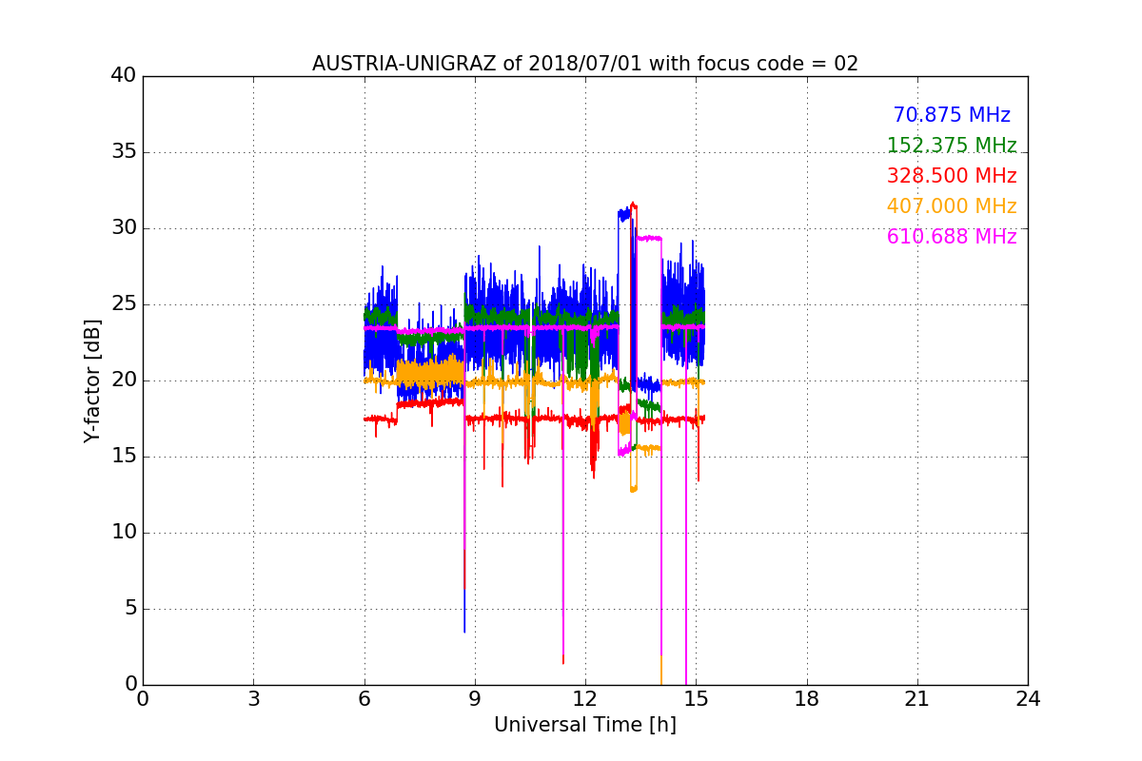The width and height of the screenshot is (1142, 761).
Task: Click the "15" tick on the Universal Time axis
Action: (x=696, y=698)
